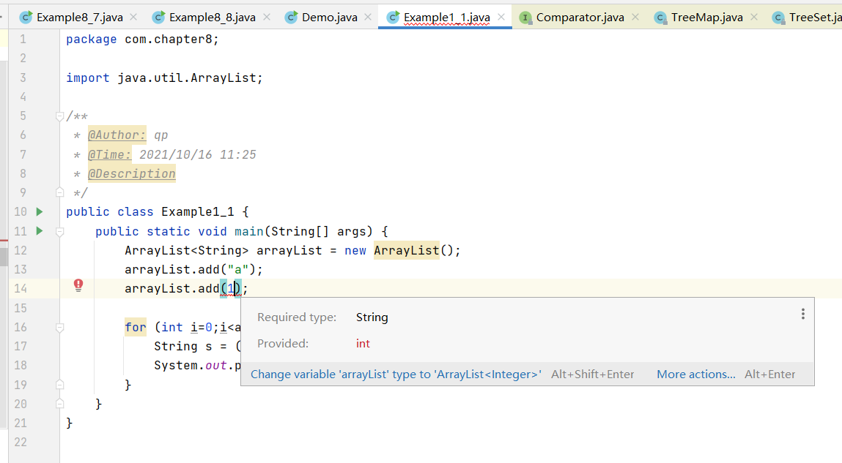This screenshot has width=842, height=463.
Task: Click line number 14 in gutter
Action: pos(21,289)
